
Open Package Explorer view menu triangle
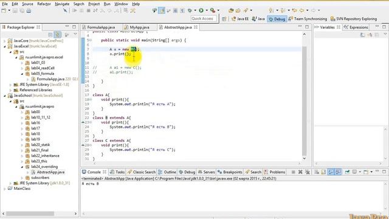(75, 35)
